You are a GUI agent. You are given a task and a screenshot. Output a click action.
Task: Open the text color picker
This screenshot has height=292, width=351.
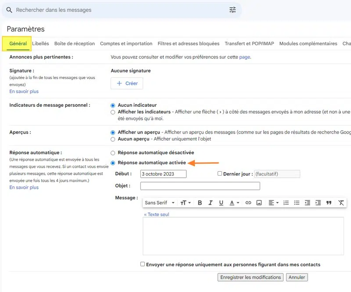point(233,202)
